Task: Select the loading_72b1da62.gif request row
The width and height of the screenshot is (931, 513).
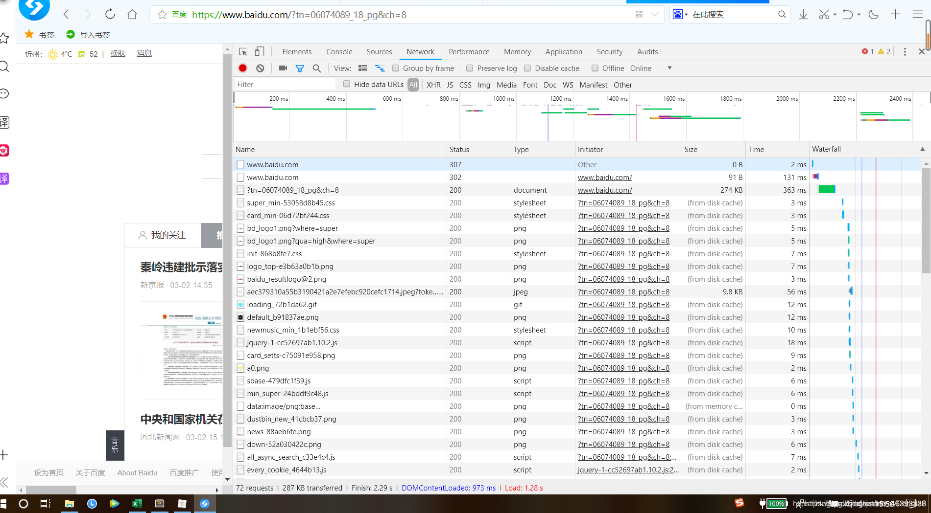Action: point(577,305)
